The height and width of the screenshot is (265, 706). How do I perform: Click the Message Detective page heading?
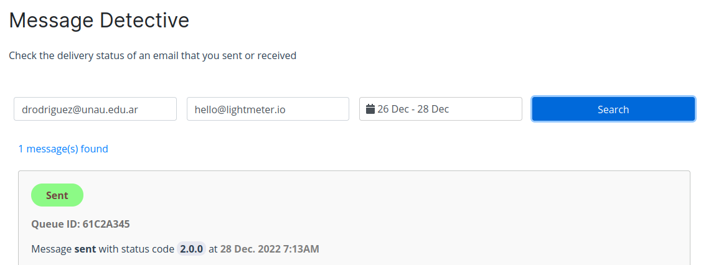[99, 21]
